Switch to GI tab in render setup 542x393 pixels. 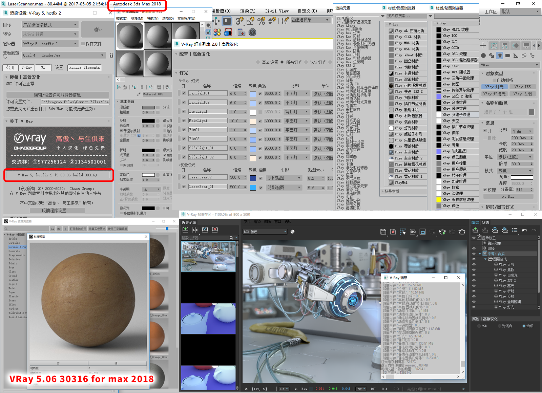pos(43,67)
